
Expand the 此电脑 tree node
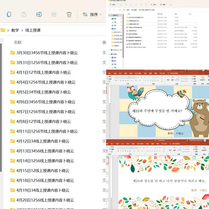coord(109,54)
